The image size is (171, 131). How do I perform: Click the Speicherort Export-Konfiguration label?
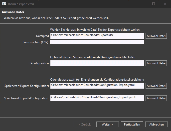click(x=27, y=86)
